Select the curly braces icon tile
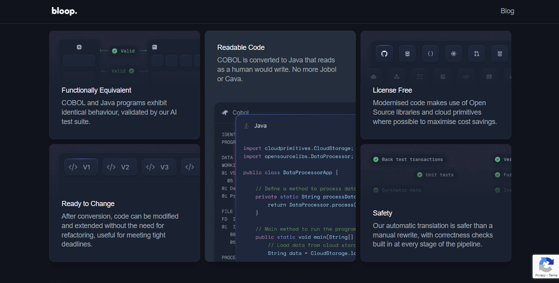This screenshot has height=283, width=559. (x=430, y=54)
